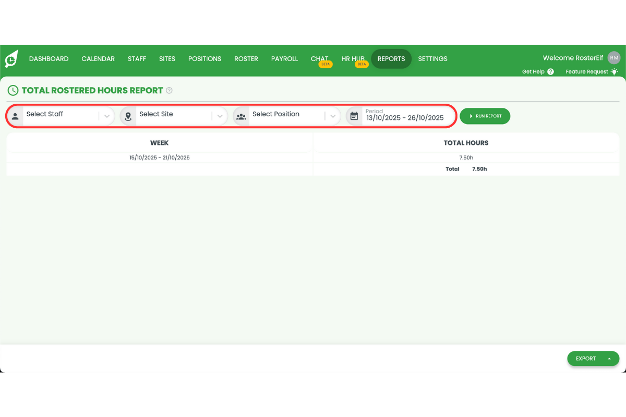Viewport: 626px width, 417px height.
Task: Click the RosterElf logo icon
Action: coord(11,58)
